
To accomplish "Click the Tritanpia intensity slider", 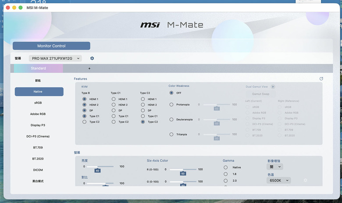I will (217, 134).
